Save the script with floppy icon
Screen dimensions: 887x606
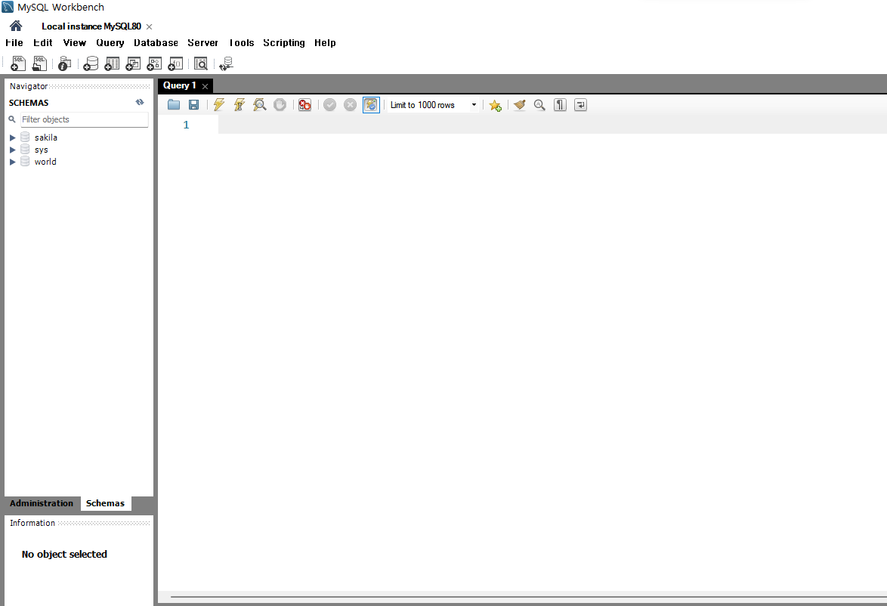coord(193,105)
